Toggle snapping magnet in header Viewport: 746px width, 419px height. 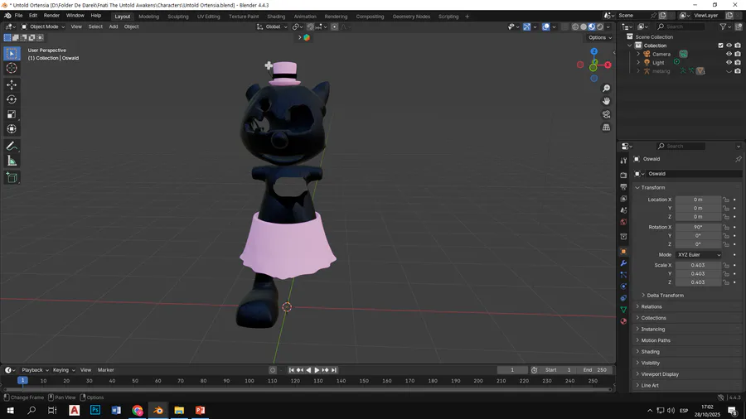(x=310, y=27)
